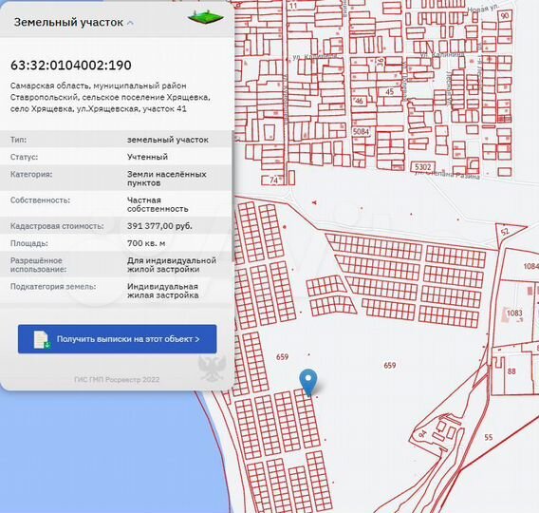
Task: Click parcel labeled 74 on map
Action: [273, 180]
